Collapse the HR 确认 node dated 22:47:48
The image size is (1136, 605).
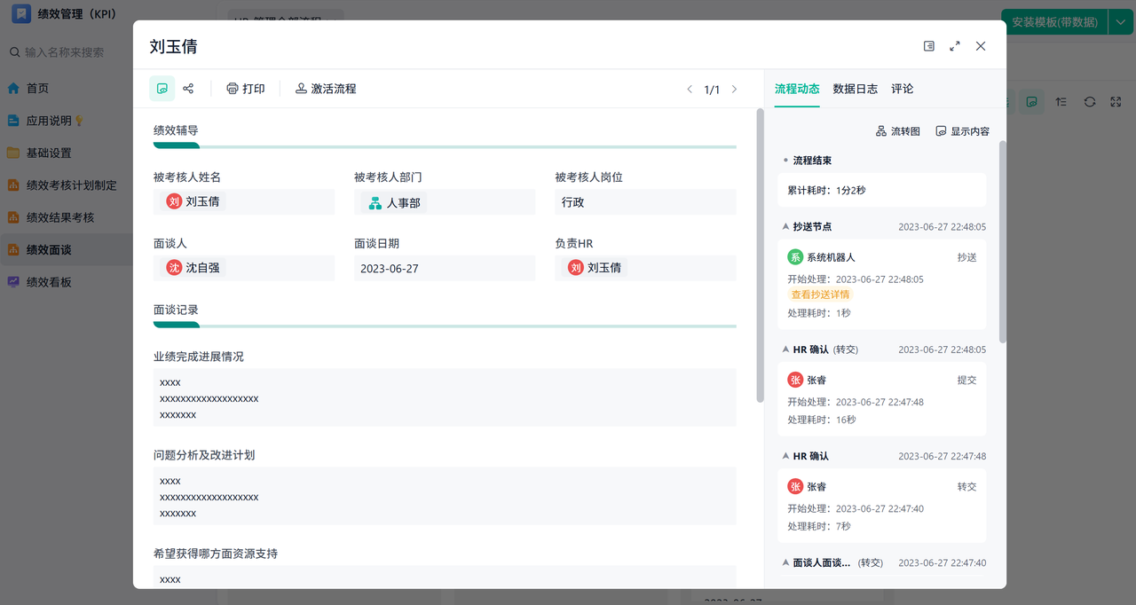[x=785, y=456]
